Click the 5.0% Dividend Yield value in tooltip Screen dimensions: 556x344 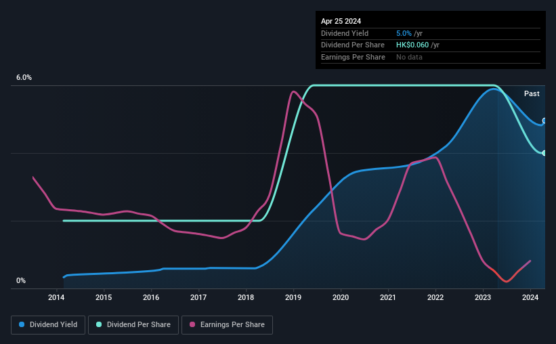(x=404, y=33)
